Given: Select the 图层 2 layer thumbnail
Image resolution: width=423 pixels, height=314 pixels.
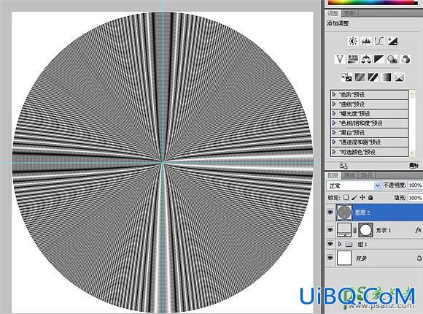Looking at the screenshot, I should point(344,212).
